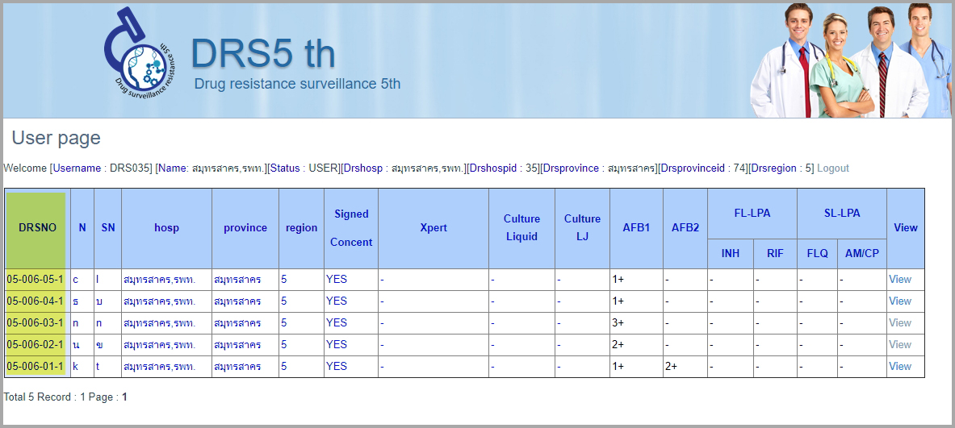
Task: Select page 1 in pagination
Action: point(124,397)
